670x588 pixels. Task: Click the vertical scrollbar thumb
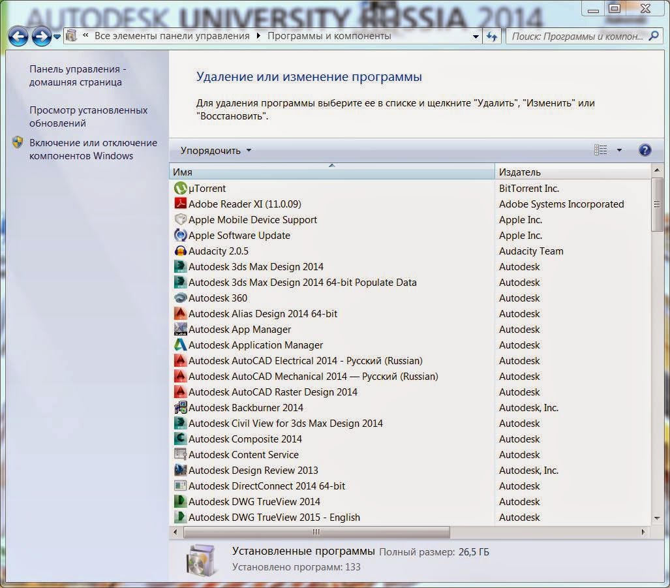[657, 205]
